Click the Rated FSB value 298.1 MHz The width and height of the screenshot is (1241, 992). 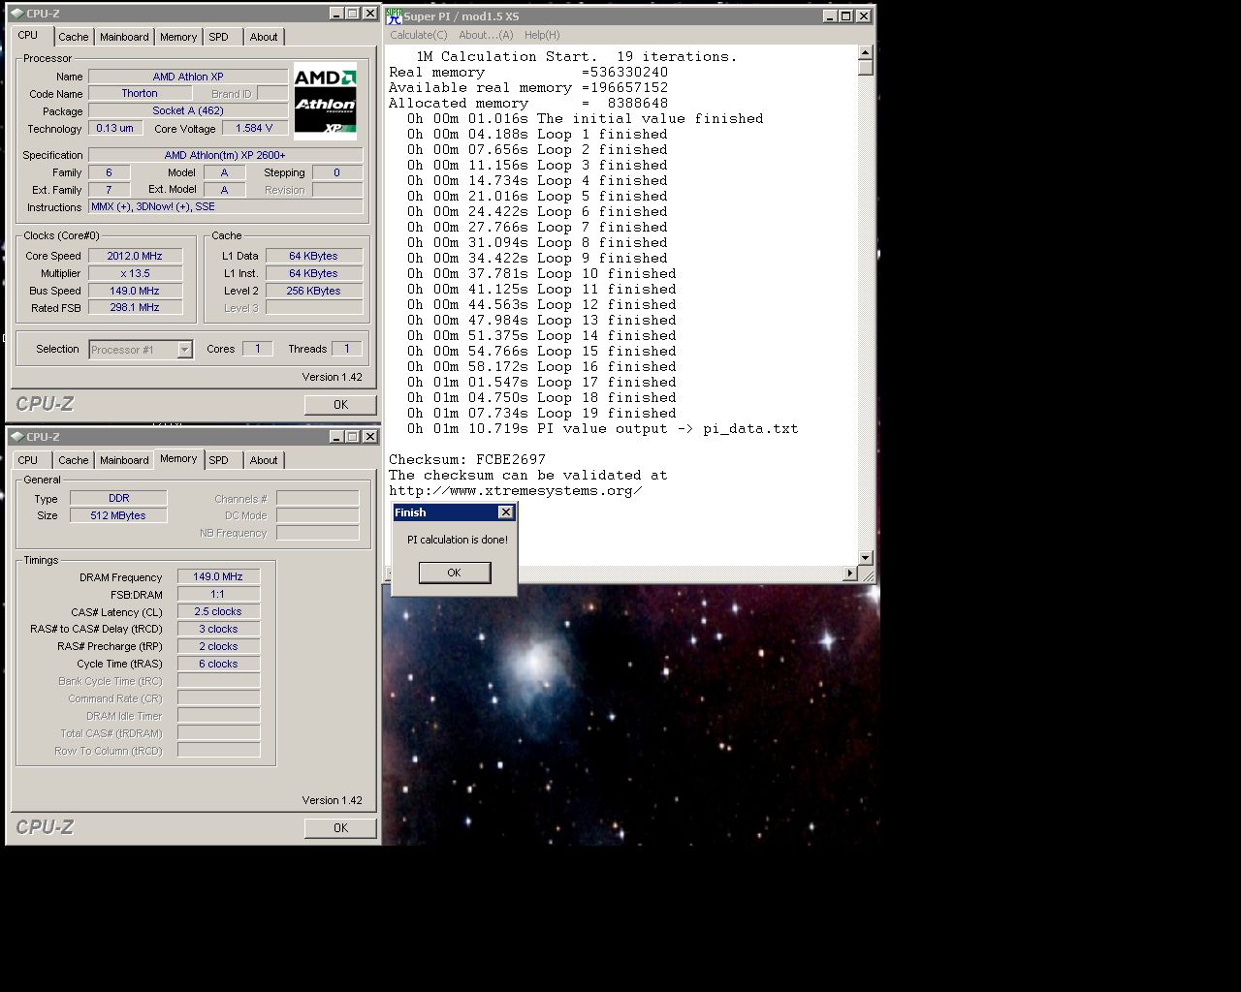(135, 308)
